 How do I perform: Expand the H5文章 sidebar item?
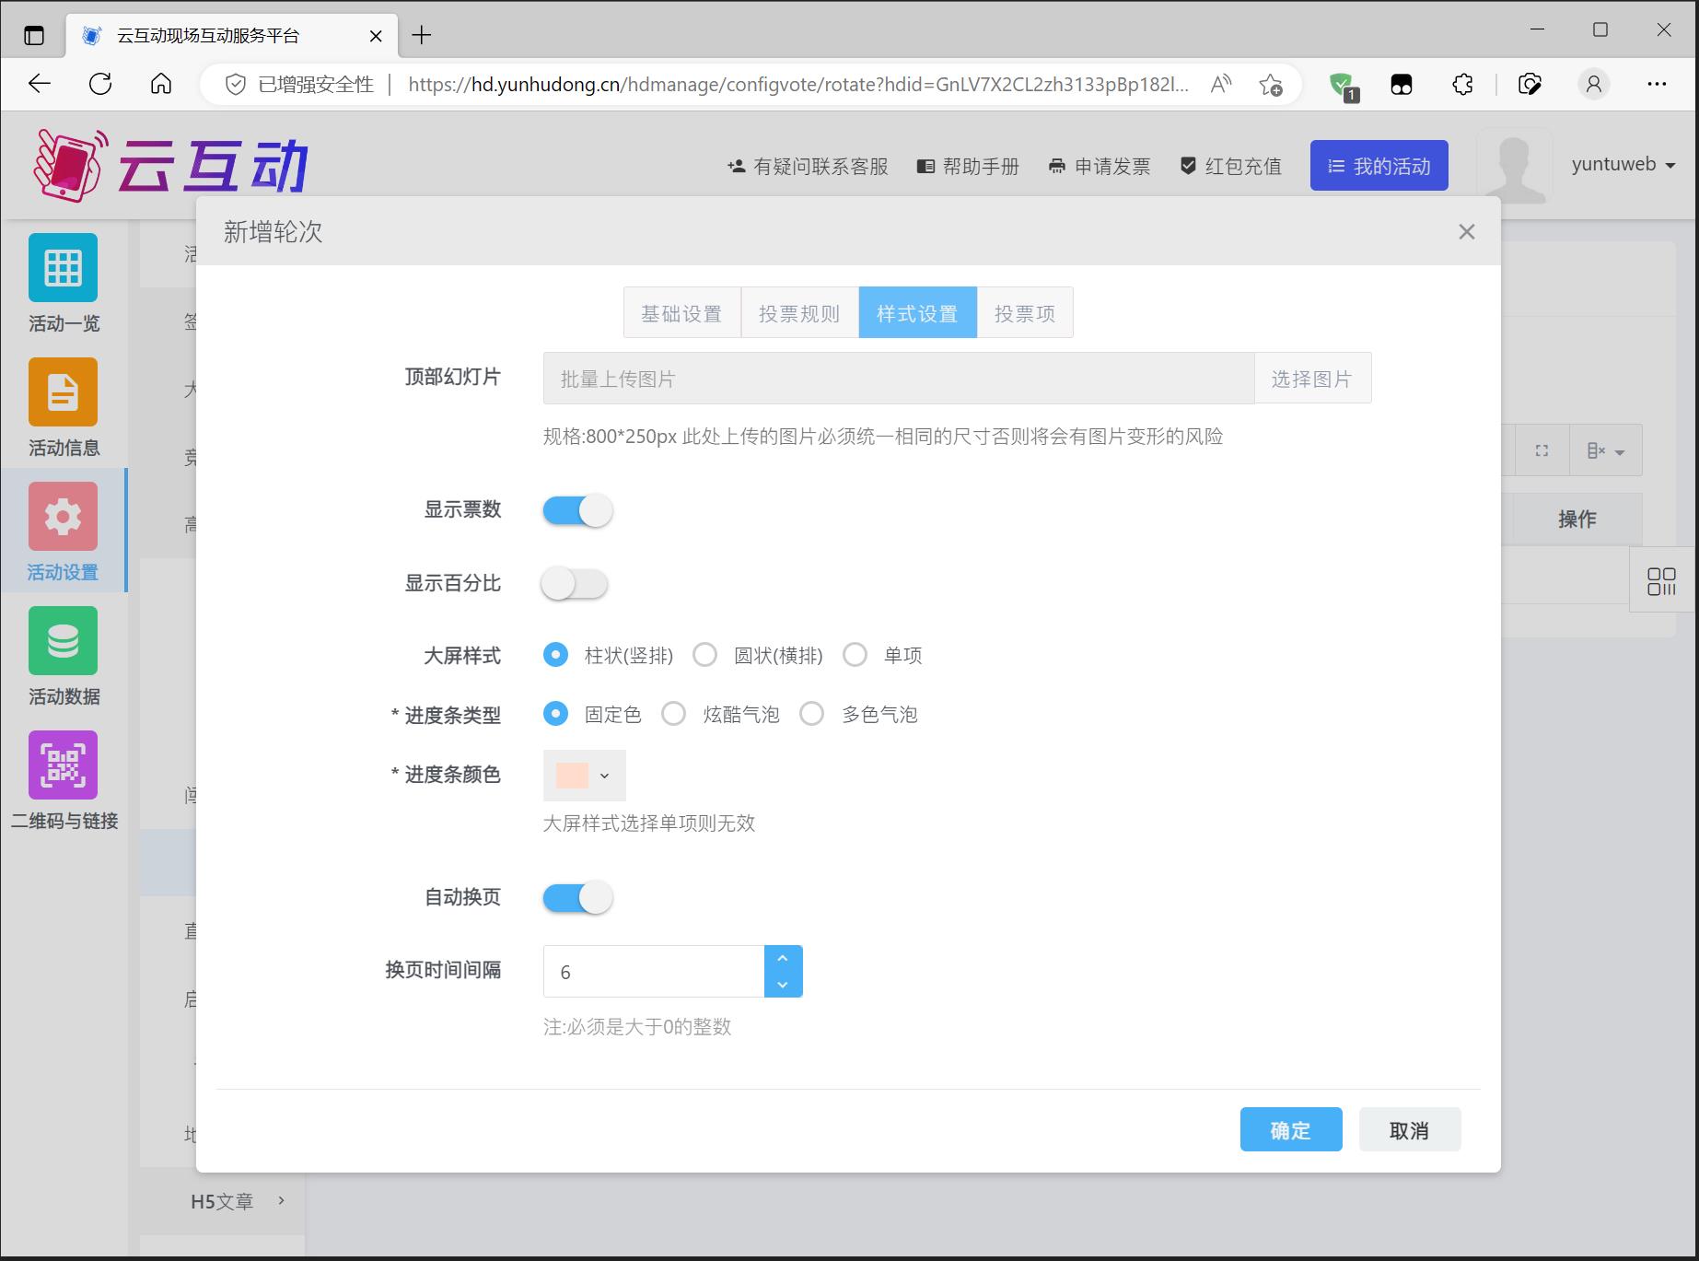[x=238, y=1201]
